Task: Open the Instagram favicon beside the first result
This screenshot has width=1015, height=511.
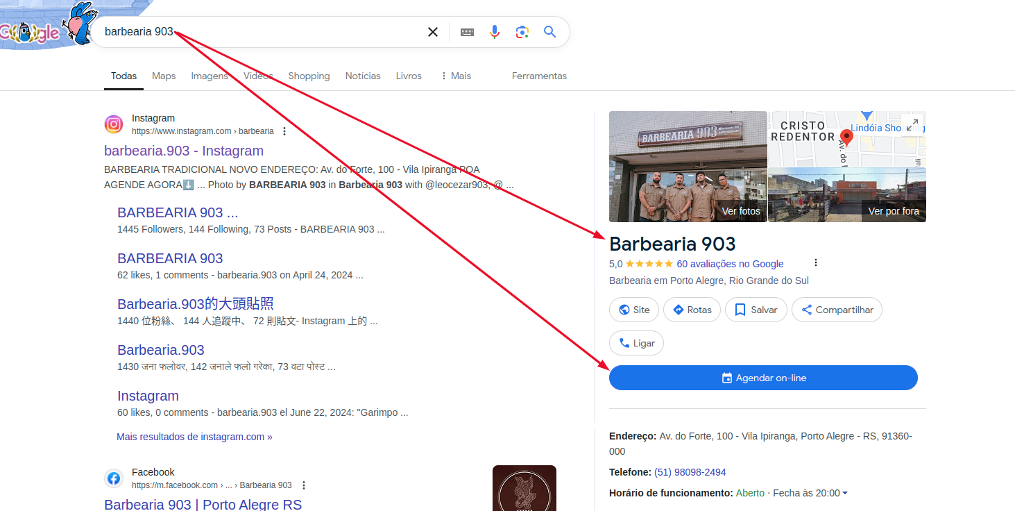Action: pos(114,124)
